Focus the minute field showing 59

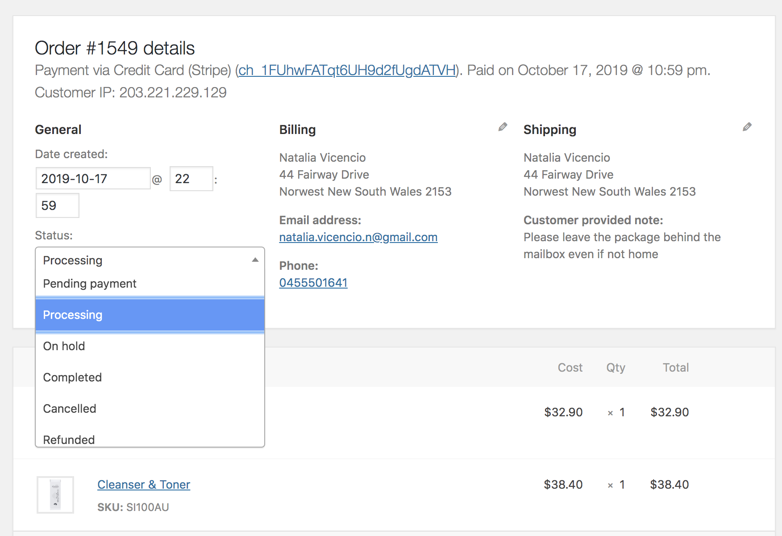[x=57, y=205]
